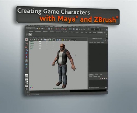Open the viewport Panels menu
The width and height of the screenshot is (137, 113).
point(54,38)
